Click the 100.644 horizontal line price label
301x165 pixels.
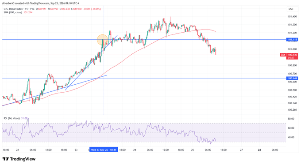tap(292, 78)
